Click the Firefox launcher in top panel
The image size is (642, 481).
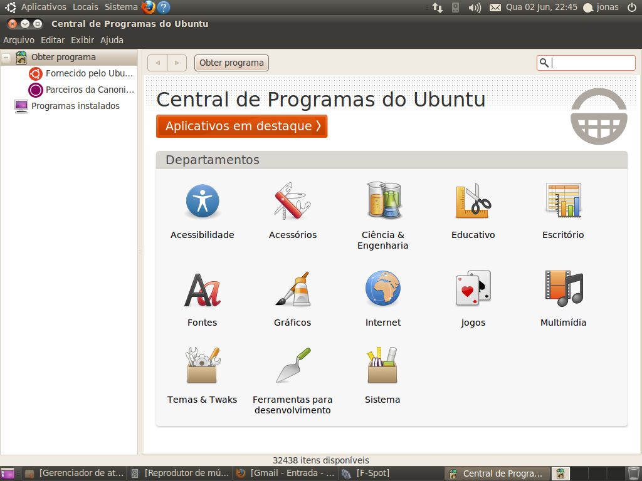coord(148,8)
